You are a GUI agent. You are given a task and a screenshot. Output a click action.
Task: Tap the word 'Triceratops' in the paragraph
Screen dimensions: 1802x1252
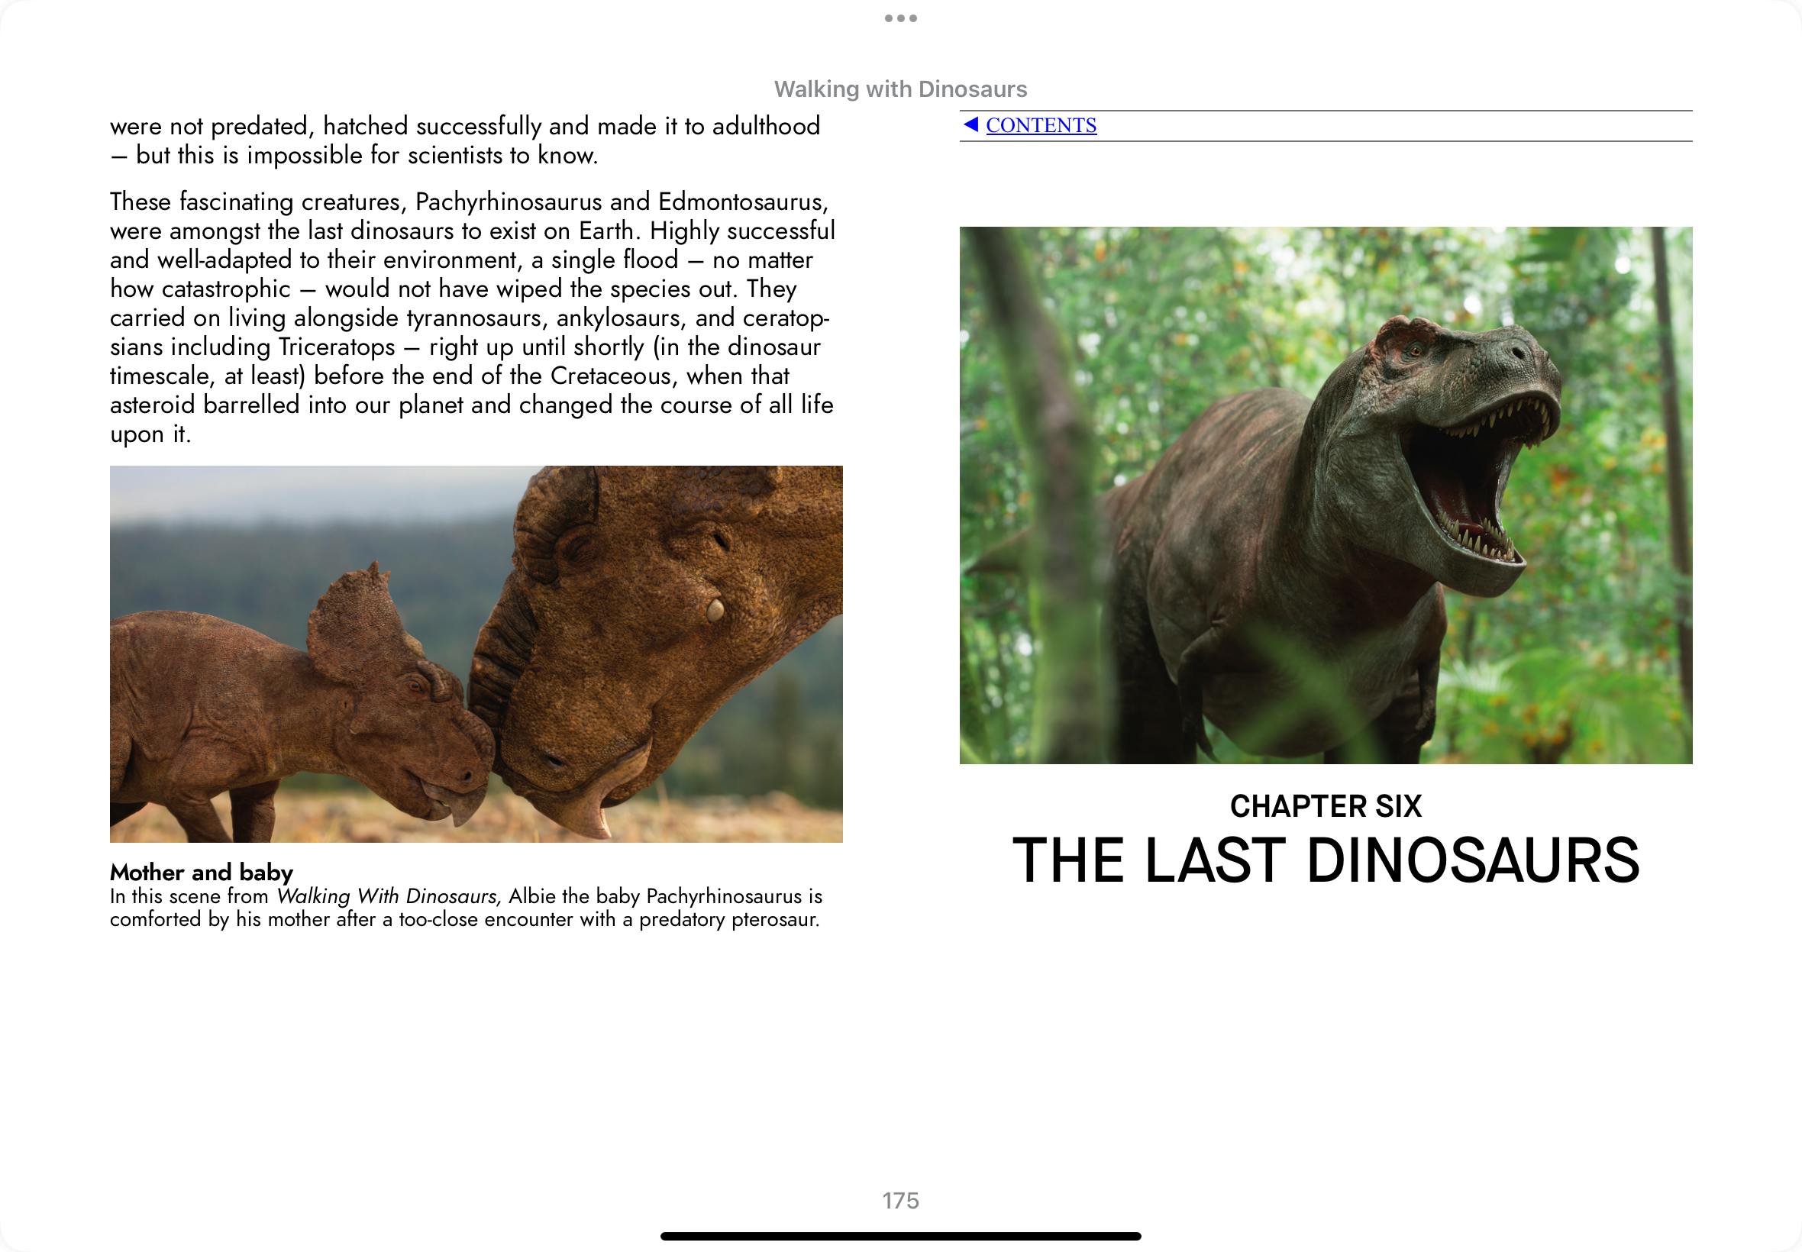pyautogui.click(x=337, y=347)
